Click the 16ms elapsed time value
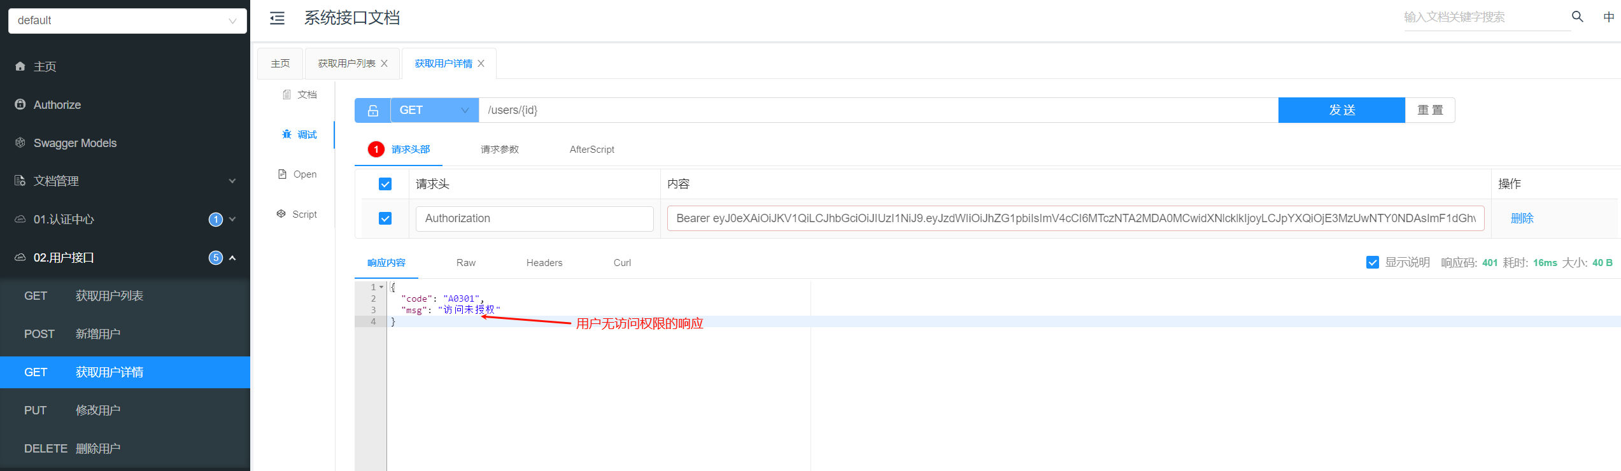The width and height of the screenshot is (1621, 471). point(1545,262)
